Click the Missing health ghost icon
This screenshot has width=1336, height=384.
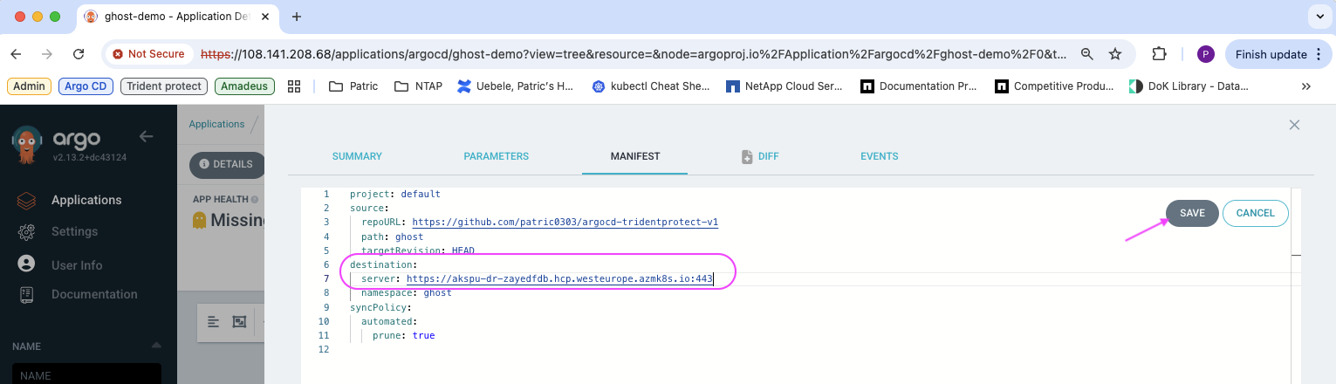tap(200, 220)
